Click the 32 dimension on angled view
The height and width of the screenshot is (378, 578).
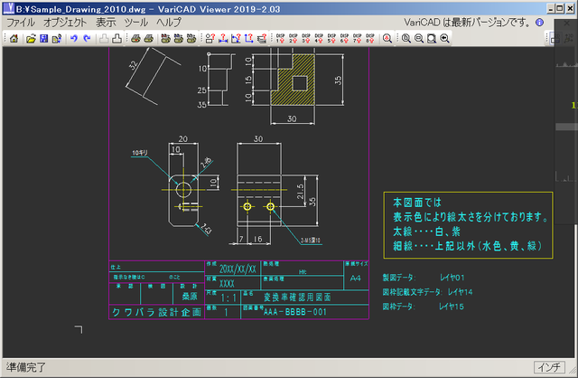coord(133,65)
